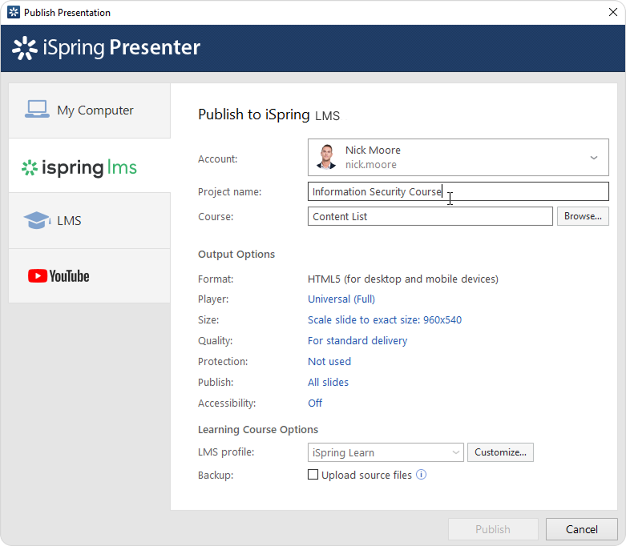Click the iSpring LMS green logo
626x546 pixels.
coord(79,167)
